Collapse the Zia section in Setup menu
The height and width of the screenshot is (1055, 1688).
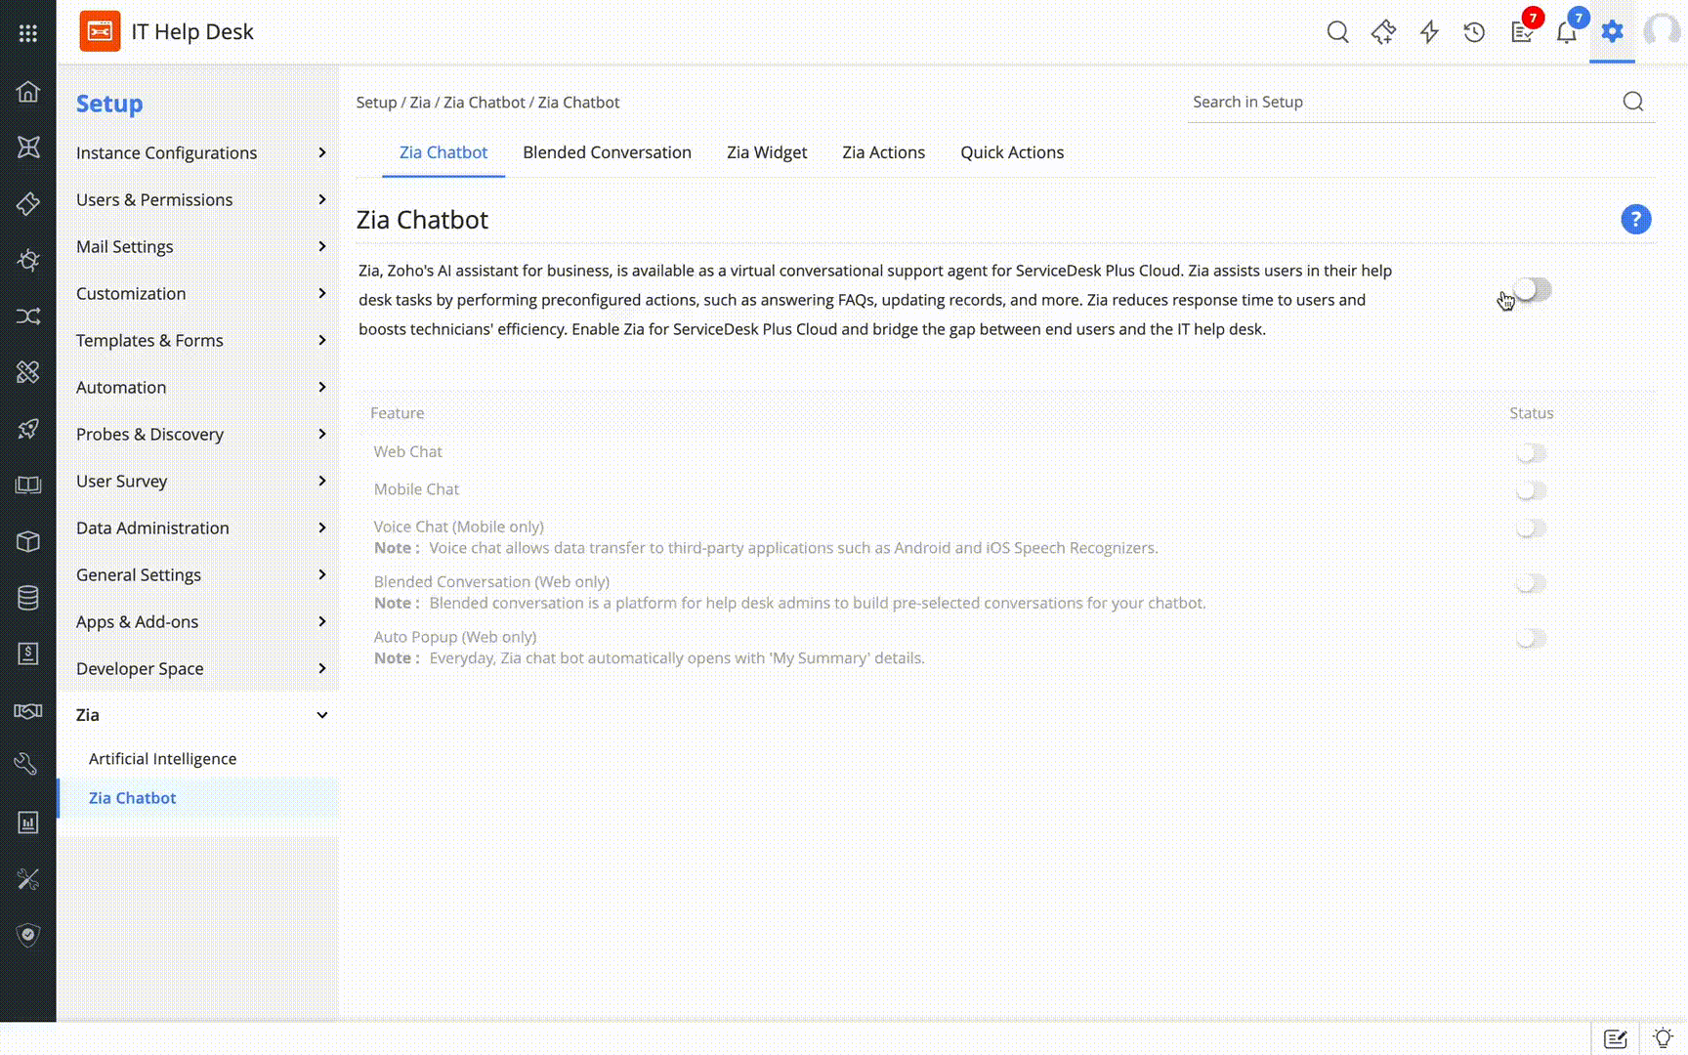point(199,715)
